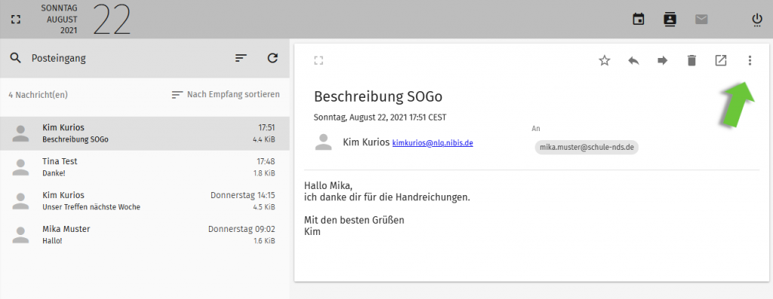Open the calendar module icon
773x299 pixels.
(x=639, y=20)
